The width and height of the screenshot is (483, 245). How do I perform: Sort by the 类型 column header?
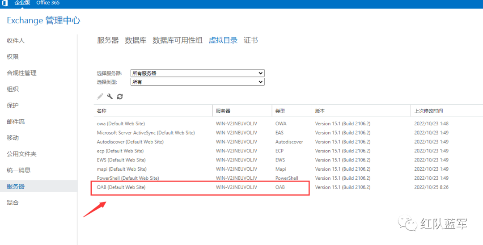pyautogui.click(x=292, y=111)
